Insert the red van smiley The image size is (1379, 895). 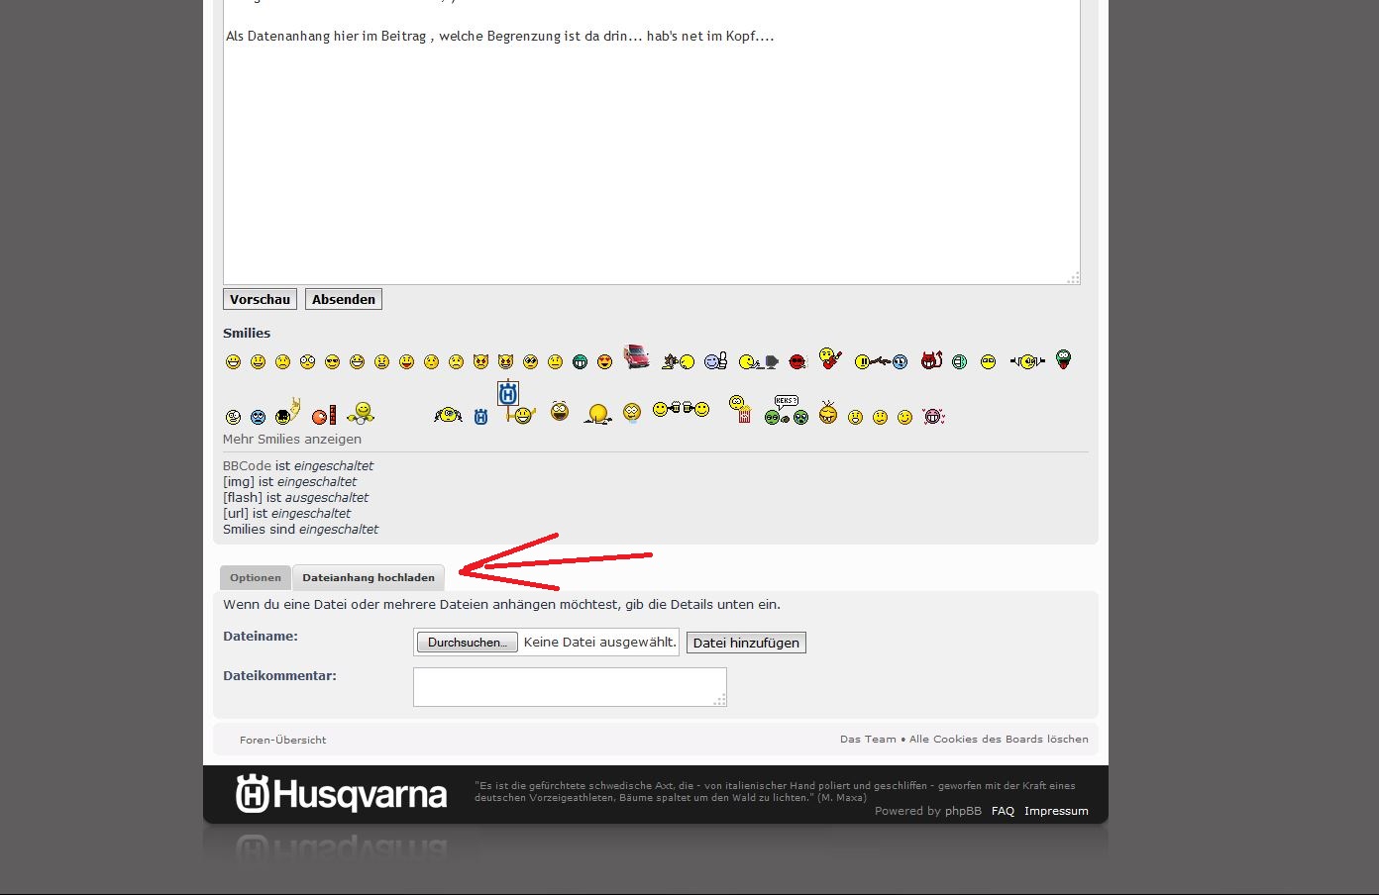(637, 356)
